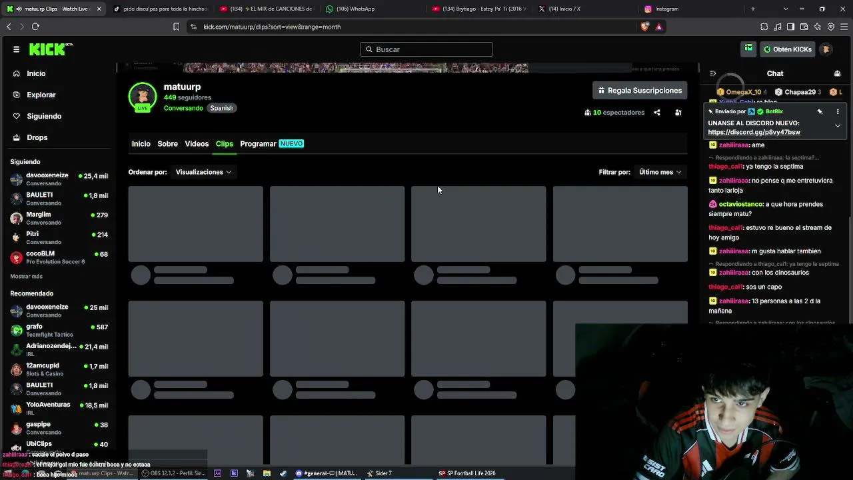This screenshot has width=853, height=480.
Task: Open the new tab plus button
Action: tap(753, 9)
